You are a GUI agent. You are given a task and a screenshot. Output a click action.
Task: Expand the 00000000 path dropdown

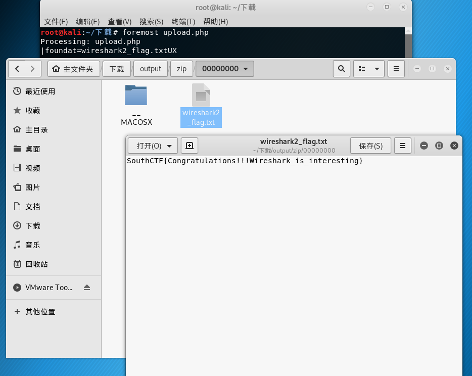(x=246, y=69)
